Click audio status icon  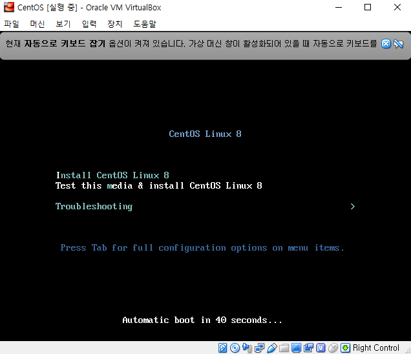247,348
